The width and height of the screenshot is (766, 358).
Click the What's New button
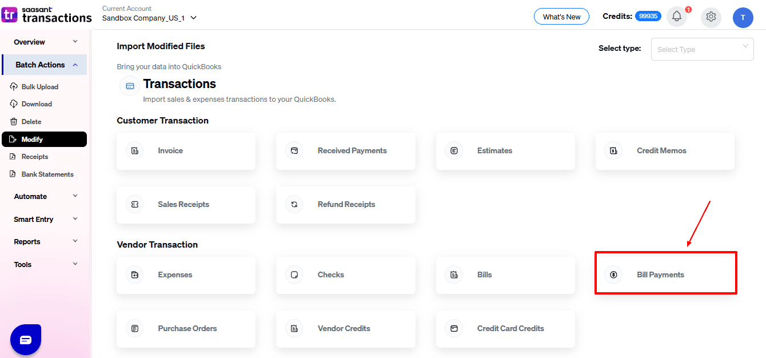(x=561, y=17)
